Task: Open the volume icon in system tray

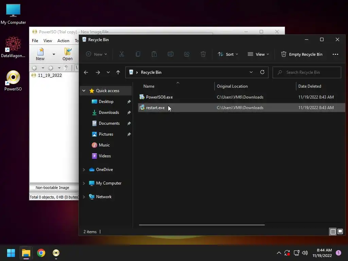Action: pyautogui.click(x=305, y=253)
